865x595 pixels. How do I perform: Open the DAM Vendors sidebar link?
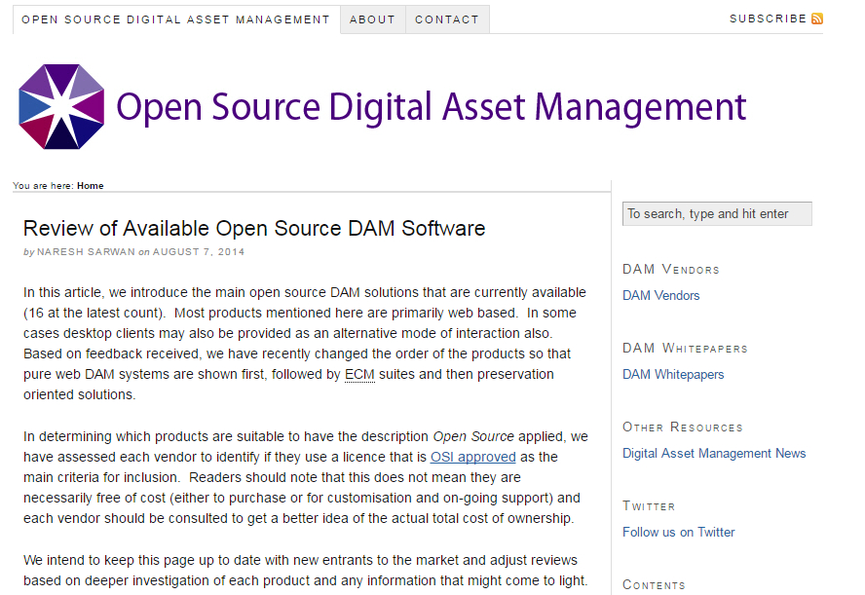[x=660, y=296]
